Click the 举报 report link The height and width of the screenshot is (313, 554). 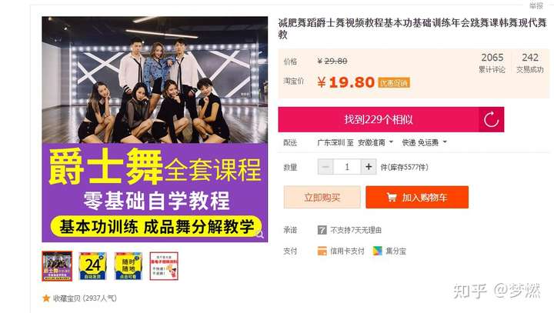tap(536, 5)
